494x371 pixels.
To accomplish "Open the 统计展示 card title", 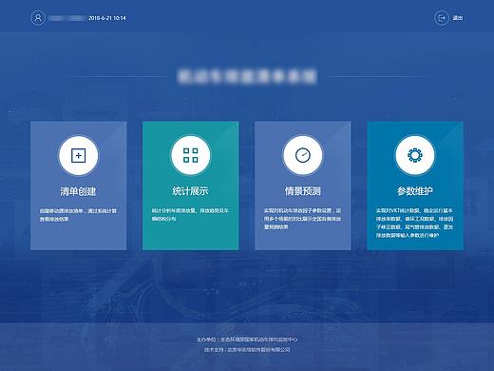I will click(x=190, y=191).
